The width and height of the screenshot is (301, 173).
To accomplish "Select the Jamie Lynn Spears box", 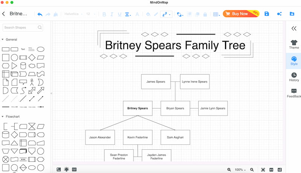I will 213,108.
